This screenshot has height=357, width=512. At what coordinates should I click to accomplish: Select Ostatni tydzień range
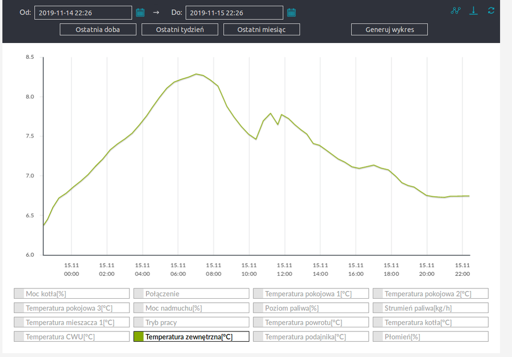[180, 29]
